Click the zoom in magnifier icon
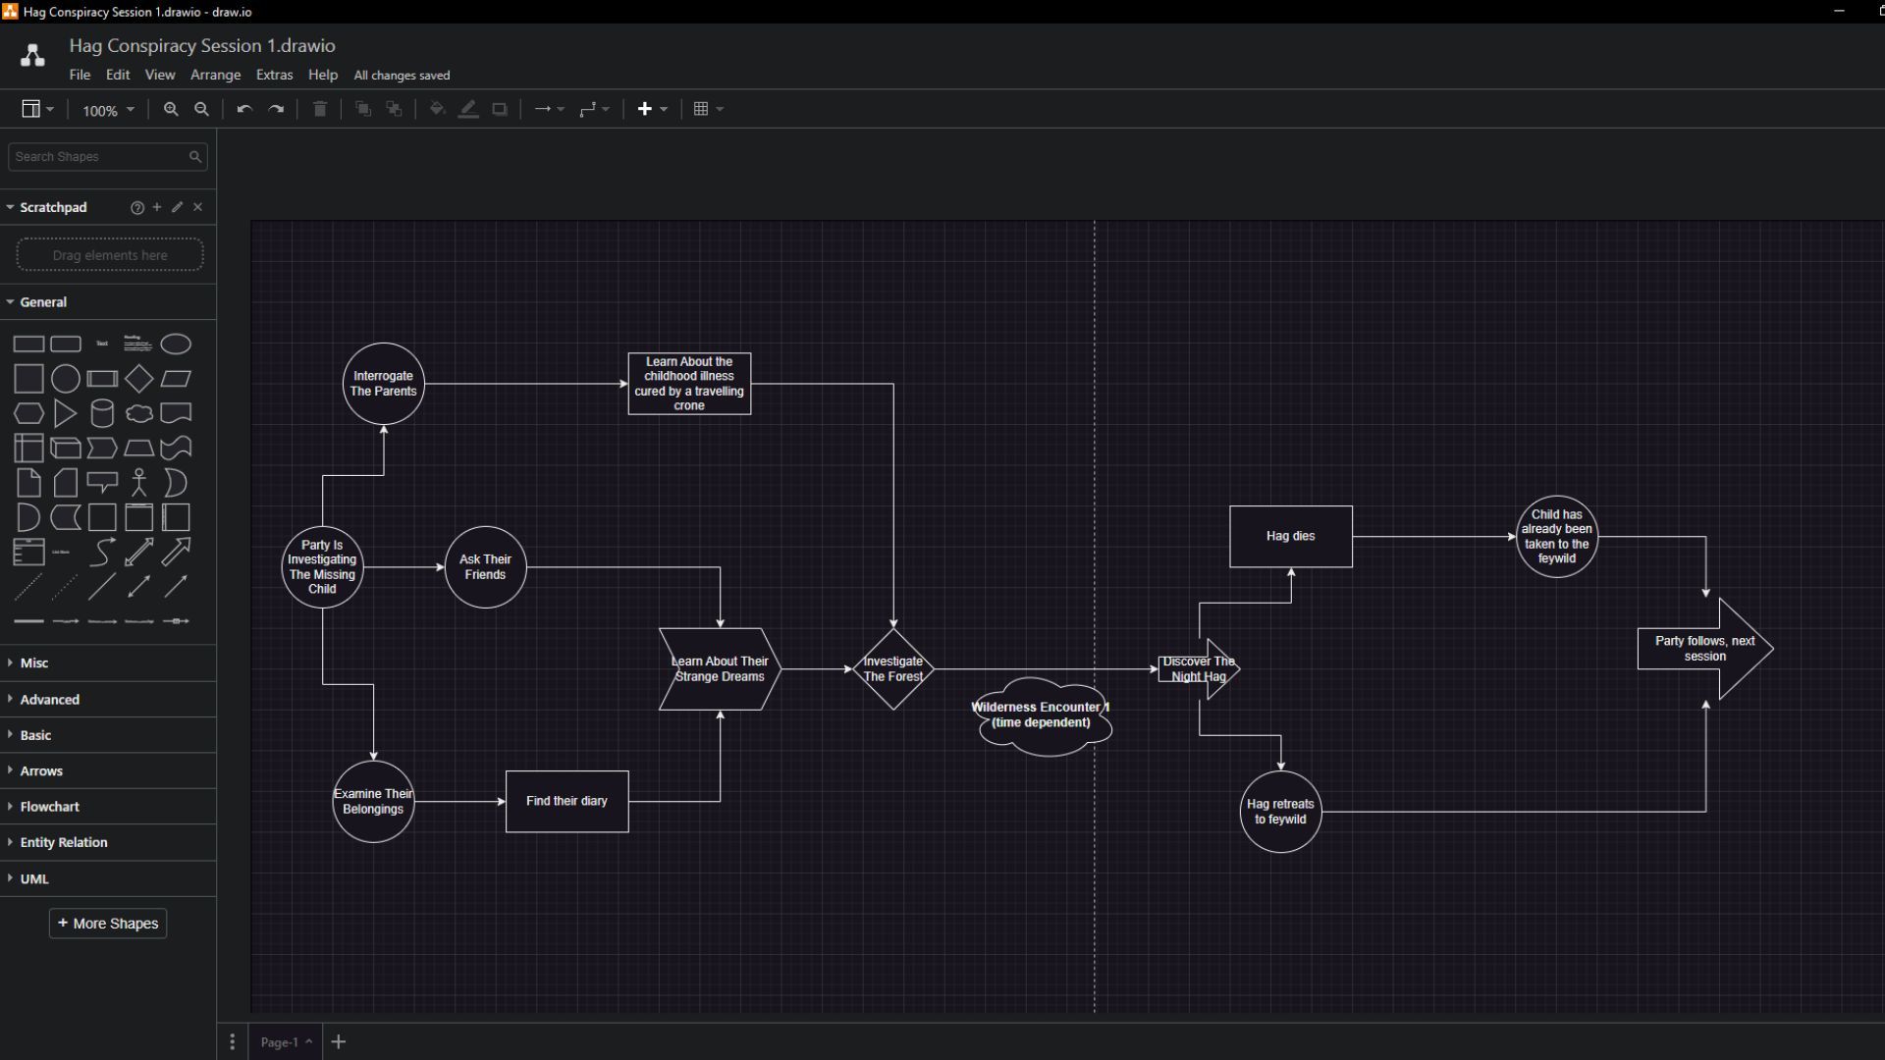The image size is (1885, 1060). pos(171,109)
